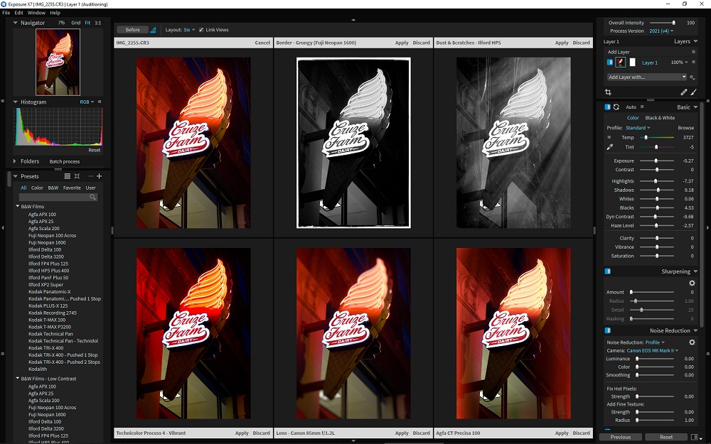
Task: Click the Overall Intensity slider handle
Action: tap(674, 22)
